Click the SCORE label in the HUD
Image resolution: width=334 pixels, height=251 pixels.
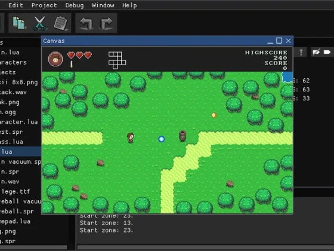(x=276, y=63)
